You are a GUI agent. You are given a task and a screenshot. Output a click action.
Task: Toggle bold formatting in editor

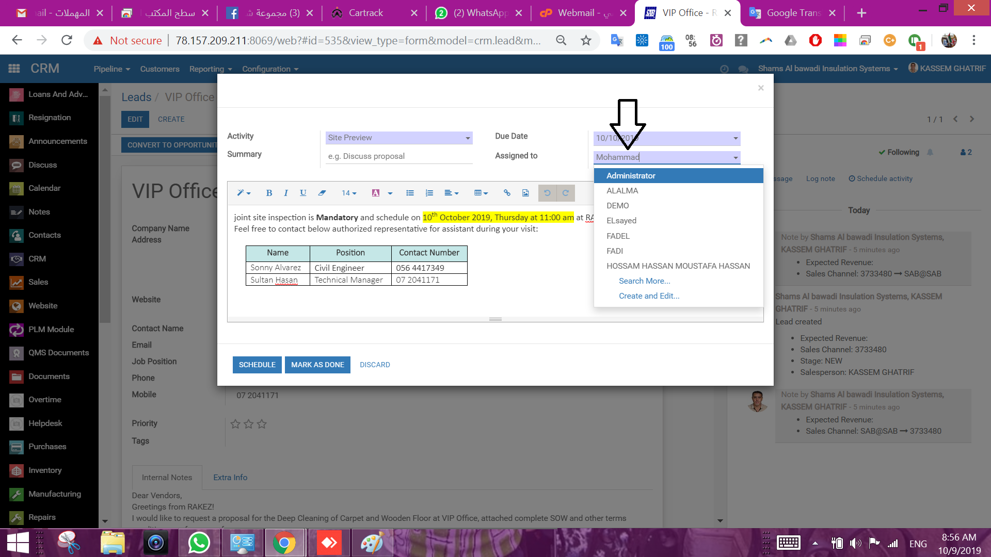269,193
